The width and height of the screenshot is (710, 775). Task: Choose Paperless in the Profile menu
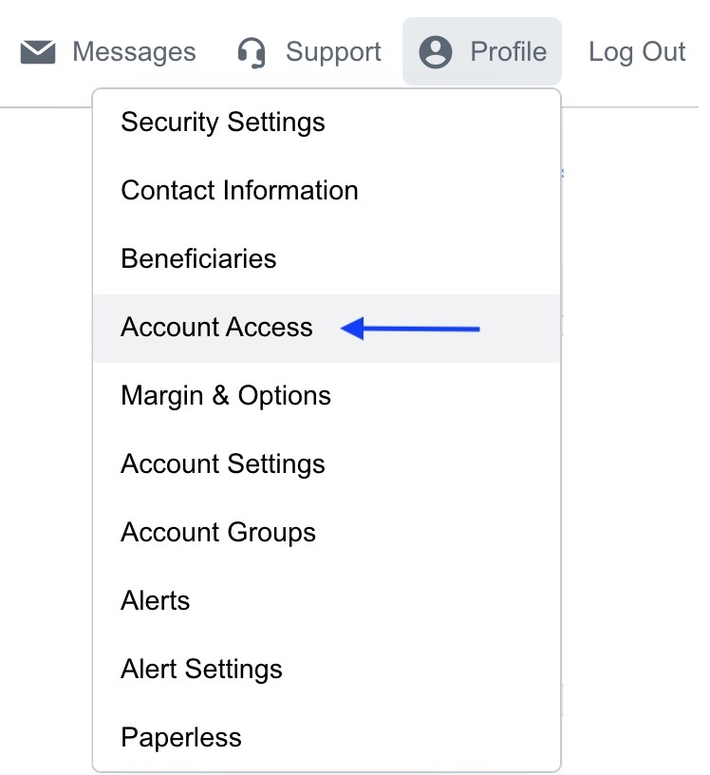click(x=181, y=738)
